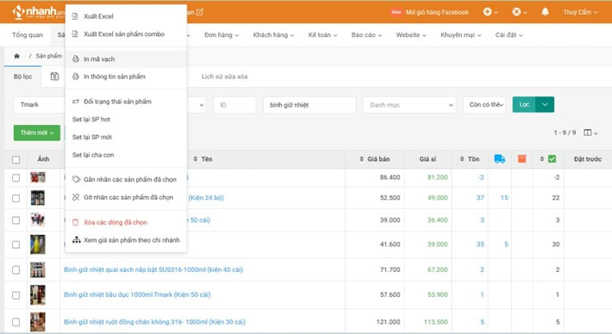
Task: Expand the Danh mục dropdown
Action: 409,105
